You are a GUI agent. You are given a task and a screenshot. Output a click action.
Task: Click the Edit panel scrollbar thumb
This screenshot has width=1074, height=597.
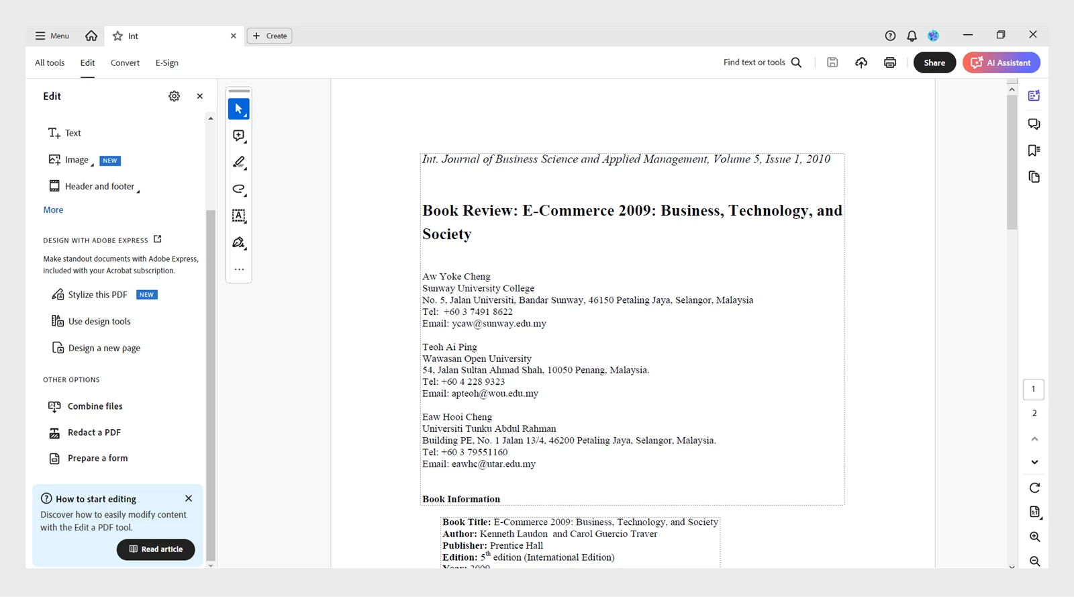click(211, 385)
